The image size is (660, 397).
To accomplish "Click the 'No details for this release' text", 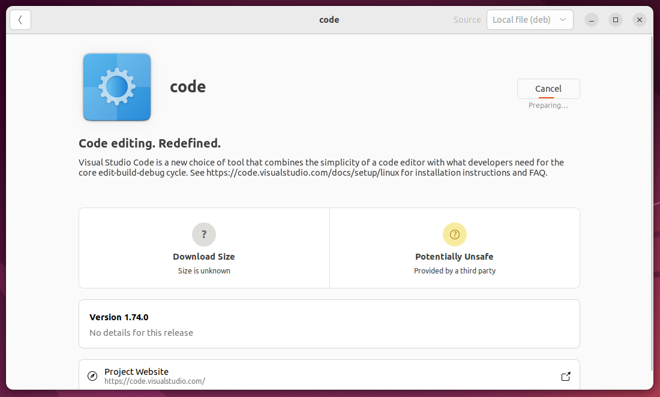I will coord(141,333).
